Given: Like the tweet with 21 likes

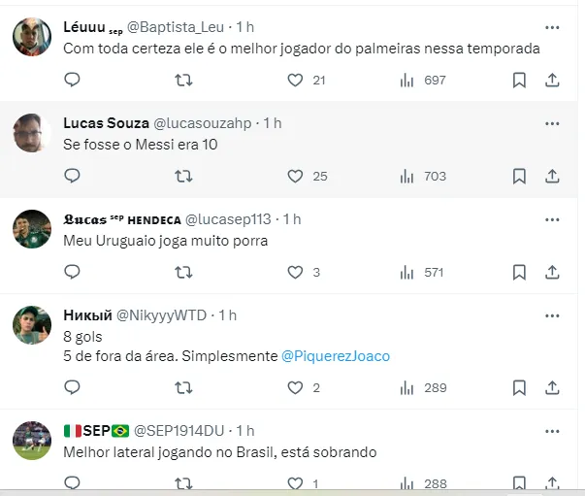Looking at the screenshot, I should click(x=296, y=81).
